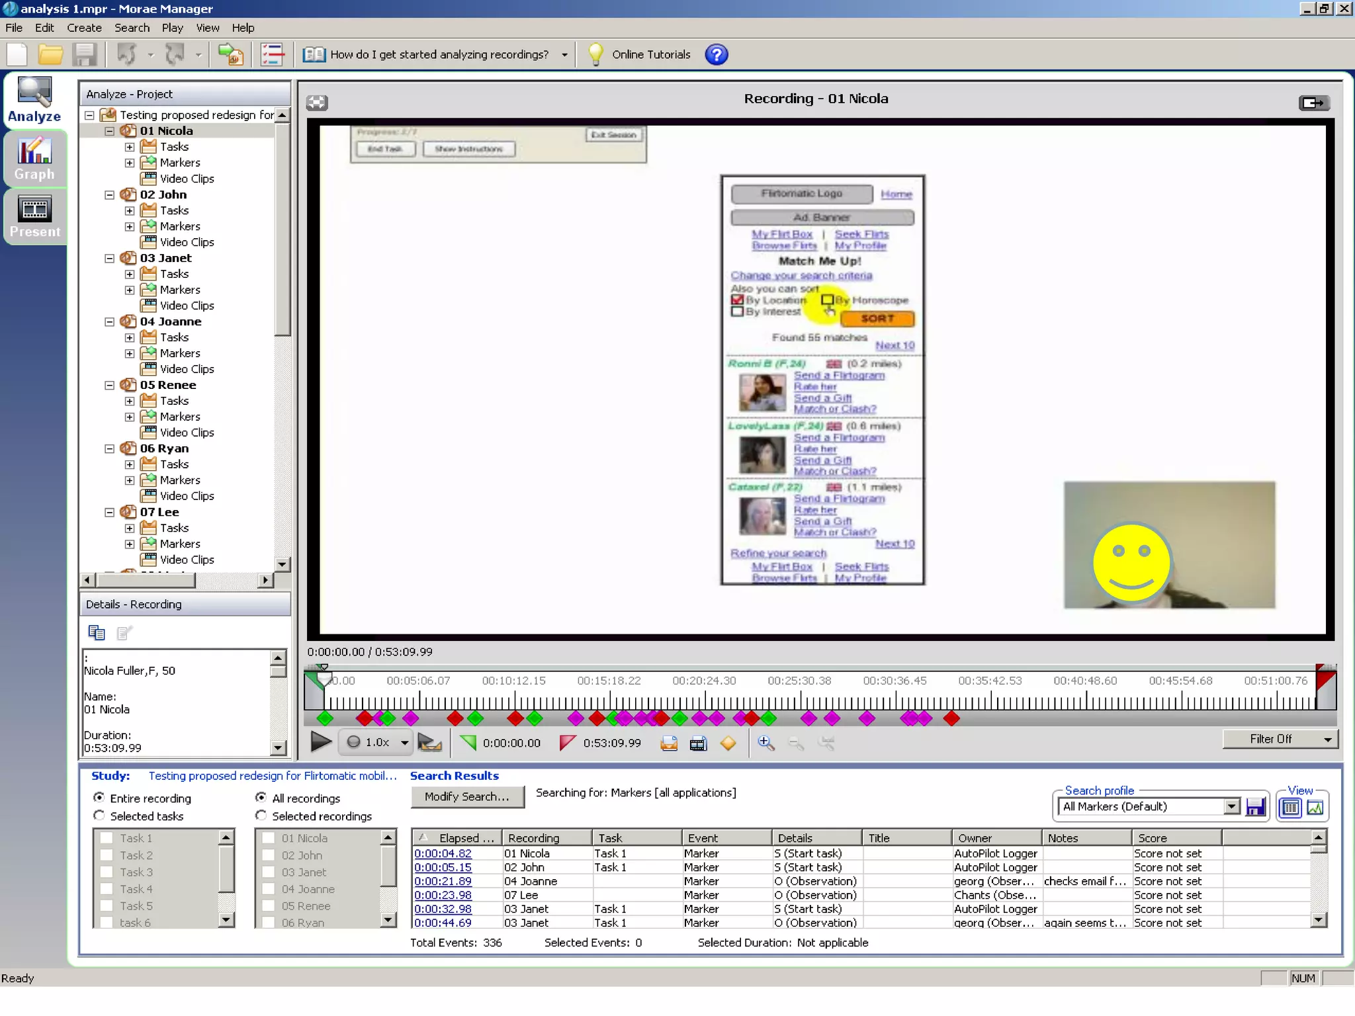The width and height of the screenshot is (1355, 1016).
Task: Open the Filter Off dropdown
Action: [x=1280, y=739]
